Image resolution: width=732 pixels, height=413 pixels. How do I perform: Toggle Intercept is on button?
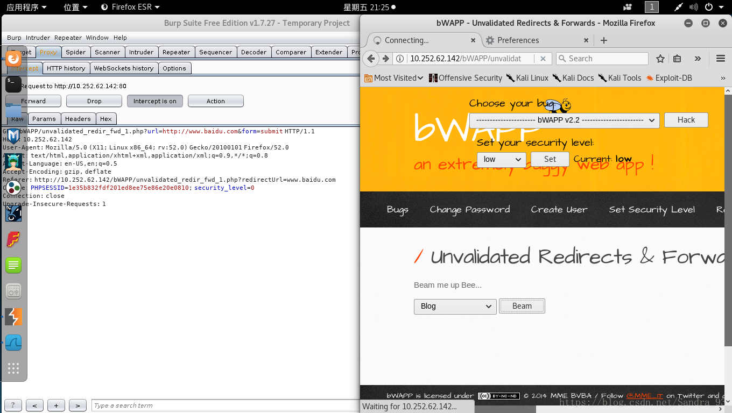pyautogui.click(x=155, y=101)
